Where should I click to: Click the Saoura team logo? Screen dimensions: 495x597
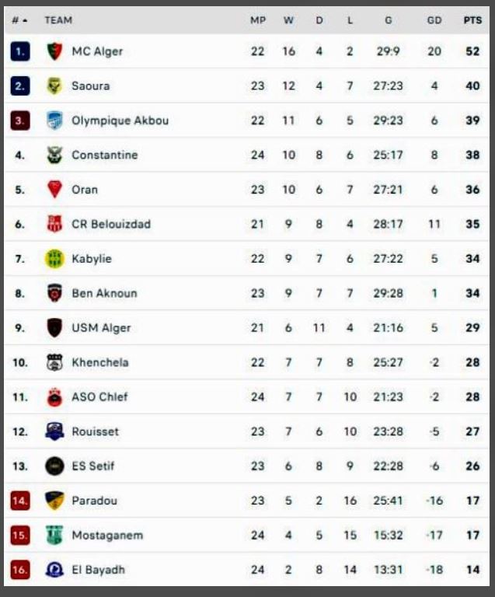pyautogui.click(x=54, y=86)
